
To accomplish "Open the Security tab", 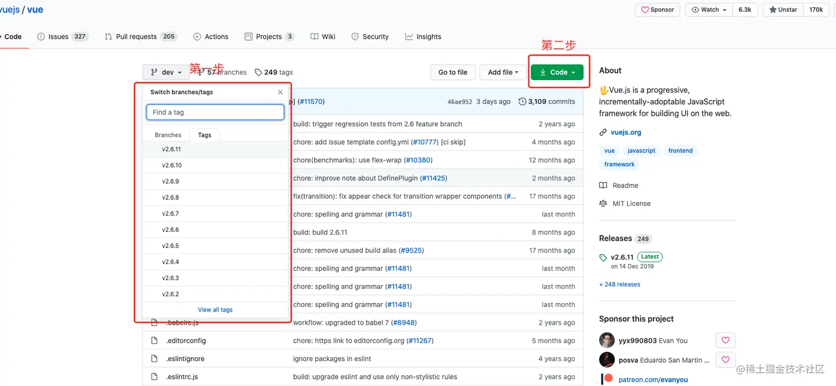I will [370, 36].
